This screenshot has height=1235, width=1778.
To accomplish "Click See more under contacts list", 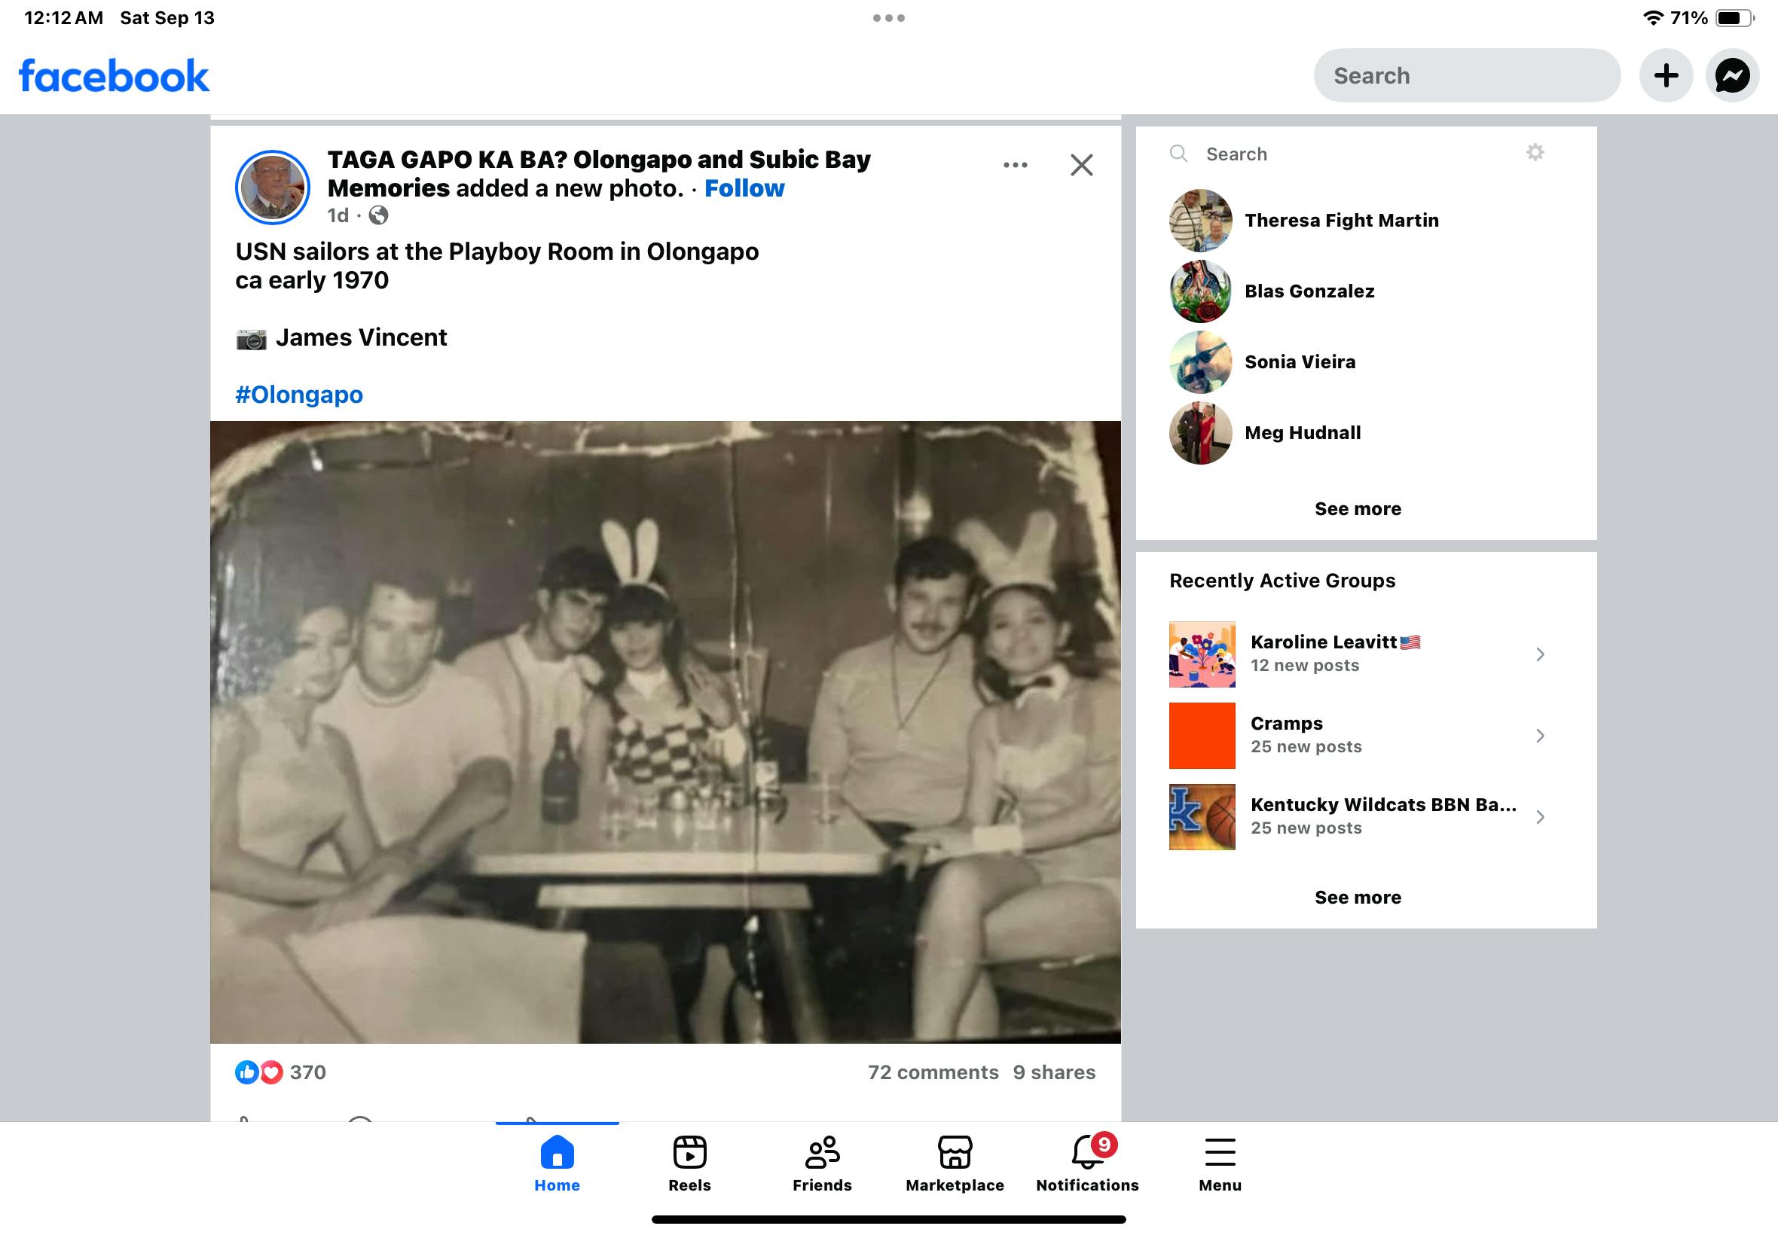I will click(1357, 508).
